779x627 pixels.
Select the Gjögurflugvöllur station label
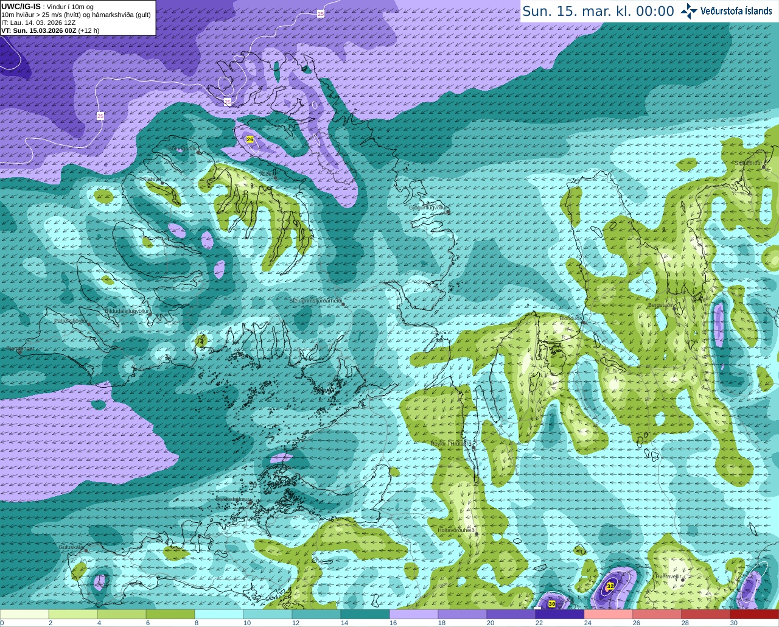[428, 208]
